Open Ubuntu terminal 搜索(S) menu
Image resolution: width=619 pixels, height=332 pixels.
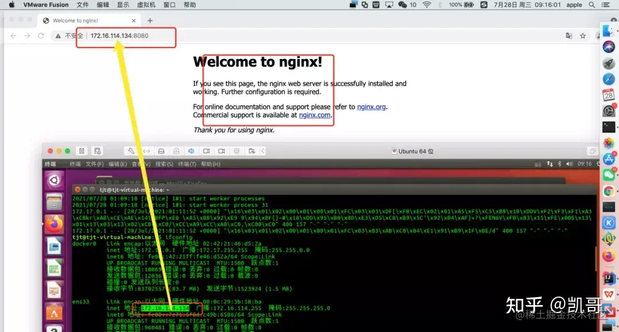click(164, 164)
